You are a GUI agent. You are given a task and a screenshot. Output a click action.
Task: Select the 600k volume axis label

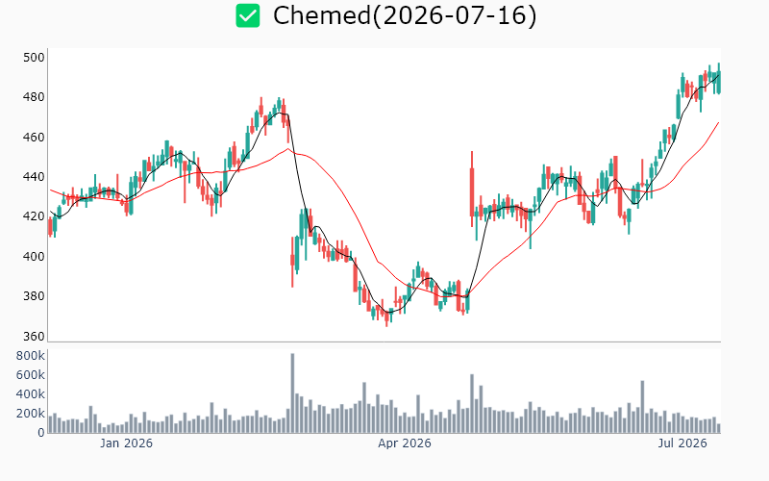point(31,375)
